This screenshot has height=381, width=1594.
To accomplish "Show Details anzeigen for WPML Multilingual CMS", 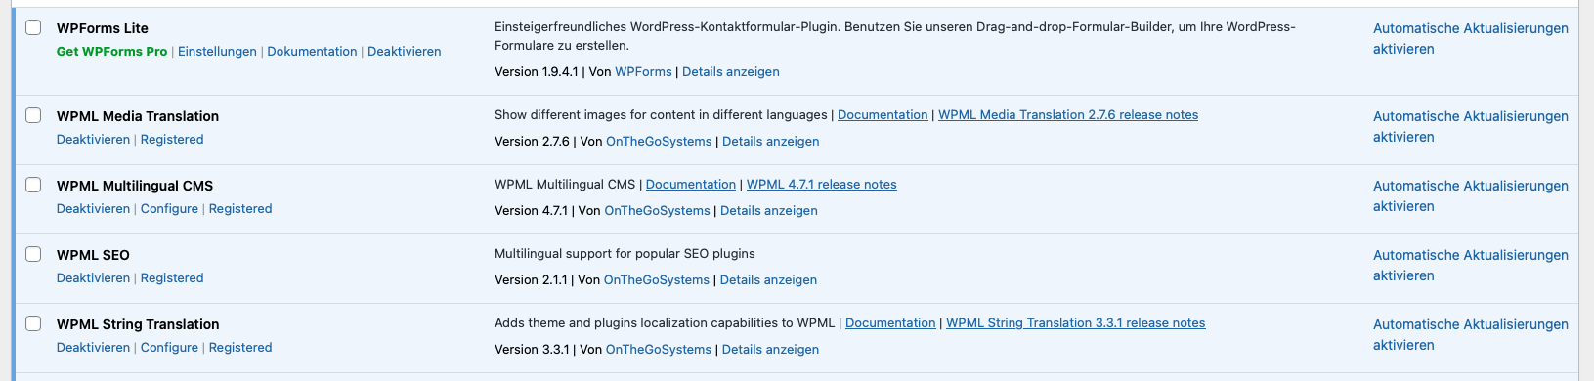I will click(768, 210).
